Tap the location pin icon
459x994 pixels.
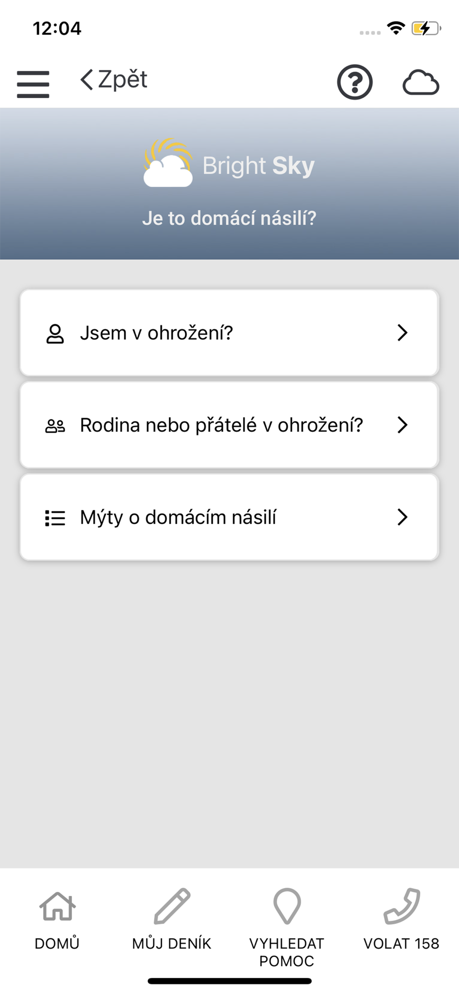(x=287, y=907)
